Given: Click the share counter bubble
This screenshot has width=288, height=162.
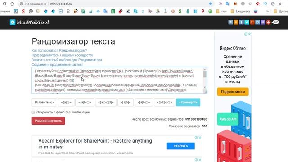Looking at the screenshot, I should point(275,22).
